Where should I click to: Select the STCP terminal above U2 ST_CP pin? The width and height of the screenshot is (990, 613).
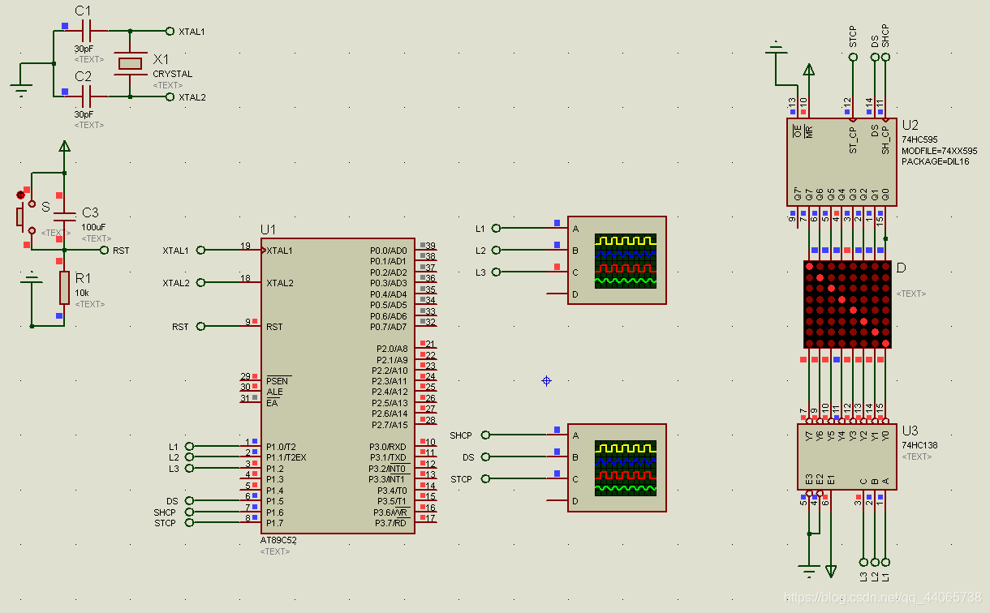(x=852, y=57)
